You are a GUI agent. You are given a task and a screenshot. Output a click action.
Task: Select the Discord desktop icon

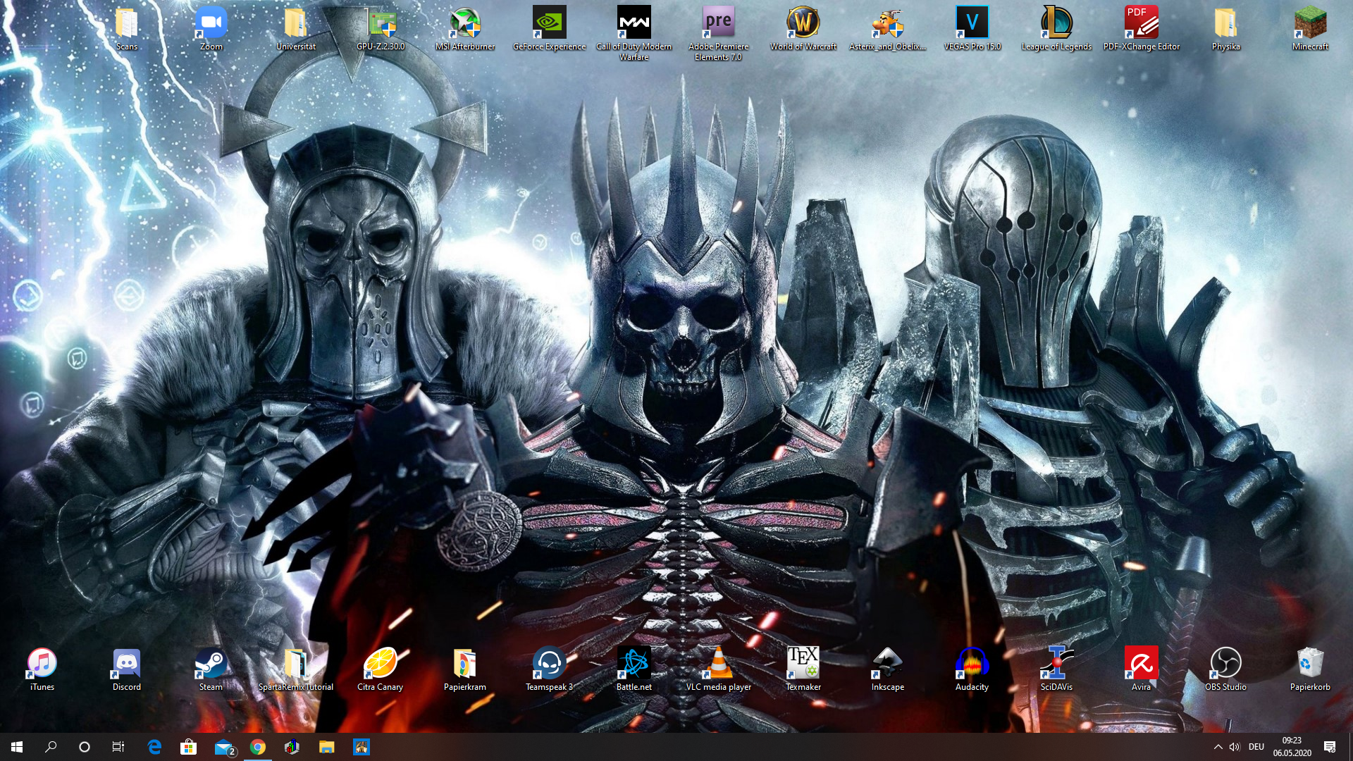point(127,669)
